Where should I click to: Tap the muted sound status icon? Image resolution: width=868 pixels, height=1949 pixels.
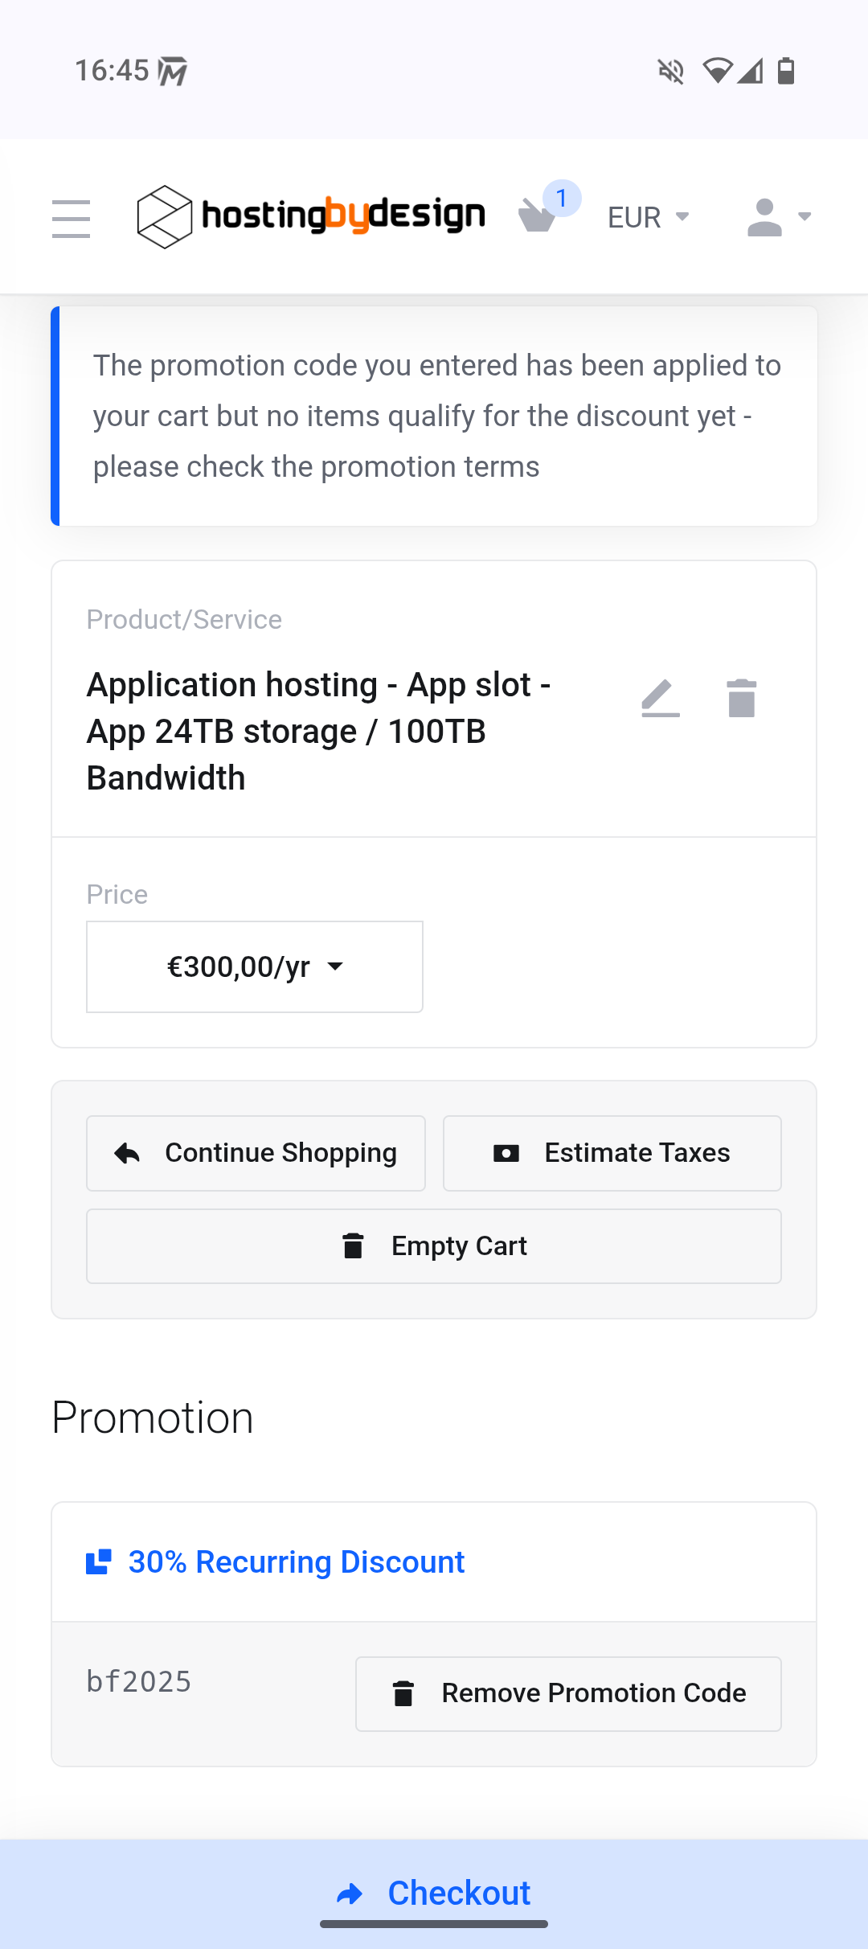point(671,72)
